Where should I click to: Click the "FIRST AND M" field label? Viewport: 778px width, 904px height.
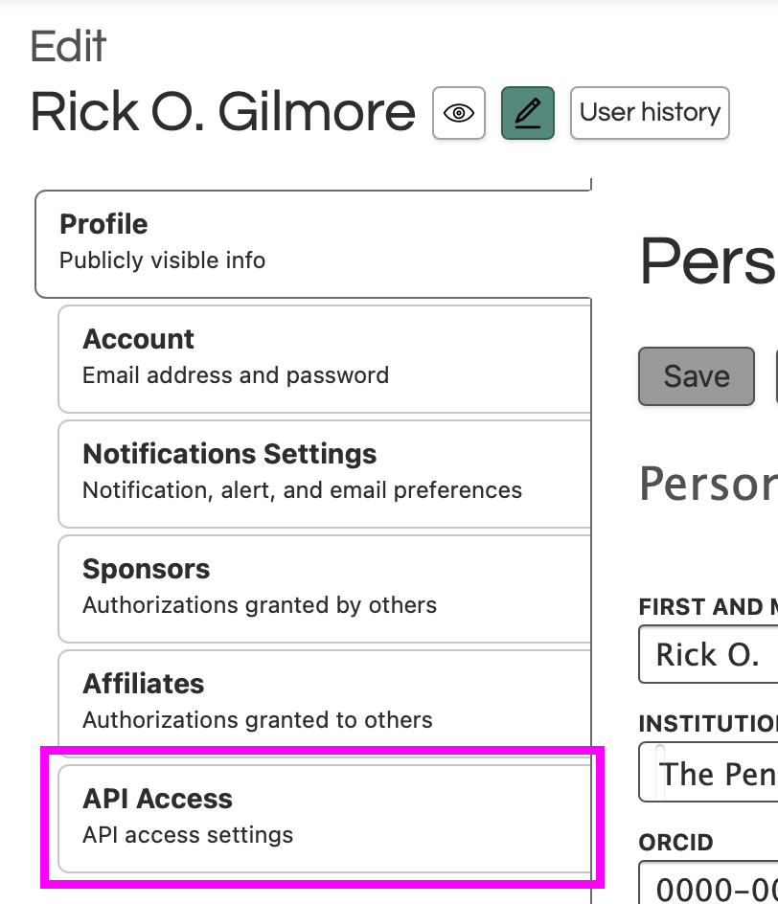tap(707, 606)
